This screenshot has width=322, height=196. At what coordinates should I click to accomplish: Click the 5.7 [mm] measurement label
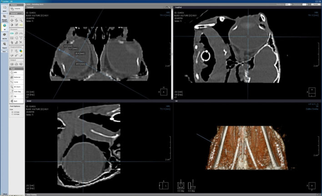point(73,49)
